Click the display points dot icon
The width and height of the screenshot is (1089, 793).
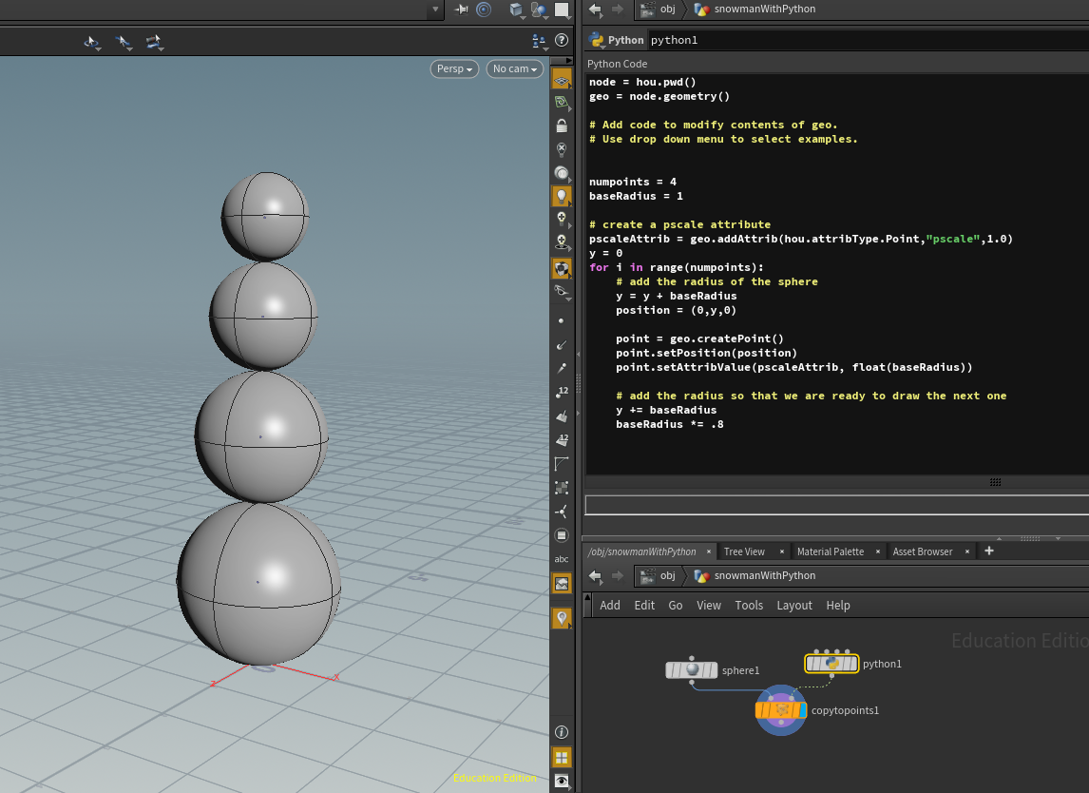point(562,321)
